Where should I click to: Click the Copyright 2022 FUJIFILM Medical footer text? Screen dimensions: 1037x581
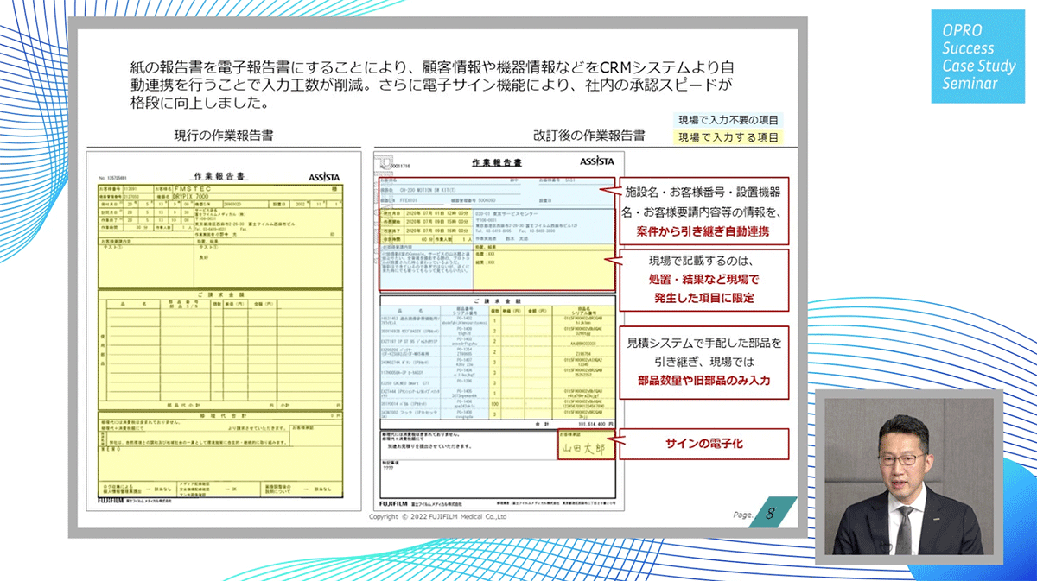coord(437,517)
